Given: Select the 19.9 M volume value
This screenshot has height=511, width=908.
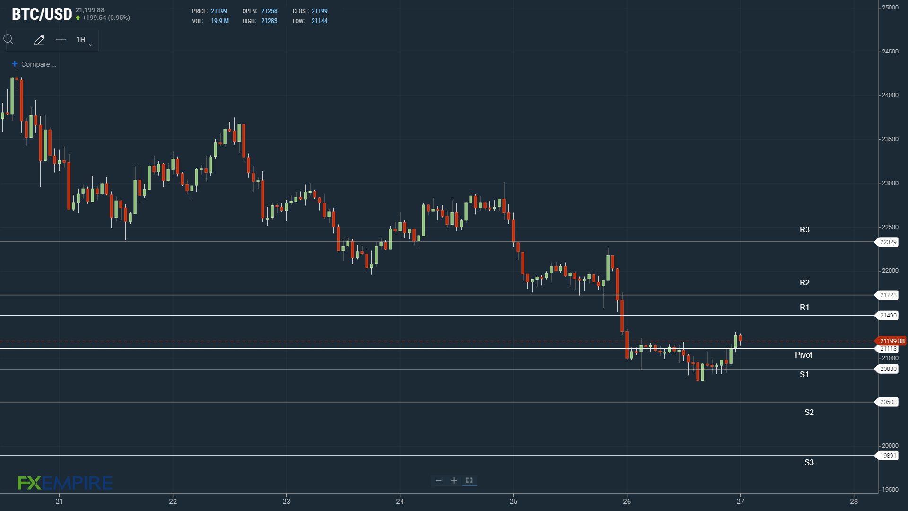Looking at the screenshot, I should coord(220,21).
